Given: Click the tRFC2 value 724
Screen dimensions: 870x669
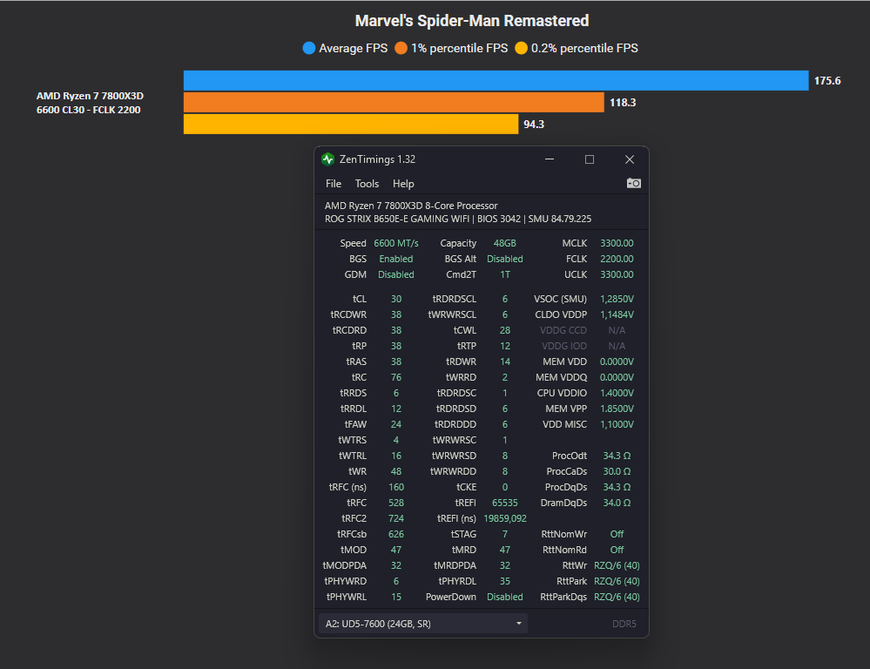Looking at the screenshot, I should [396, 518].
